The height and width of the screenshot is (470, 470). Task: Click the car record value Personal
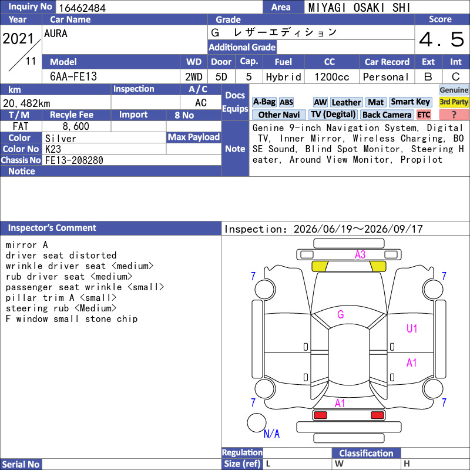point(386,77)
